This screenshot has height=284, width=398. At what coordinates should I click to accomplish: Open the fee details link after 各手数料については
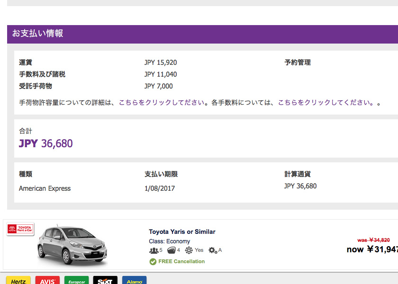pyautogui.click(x=326, y=103)
